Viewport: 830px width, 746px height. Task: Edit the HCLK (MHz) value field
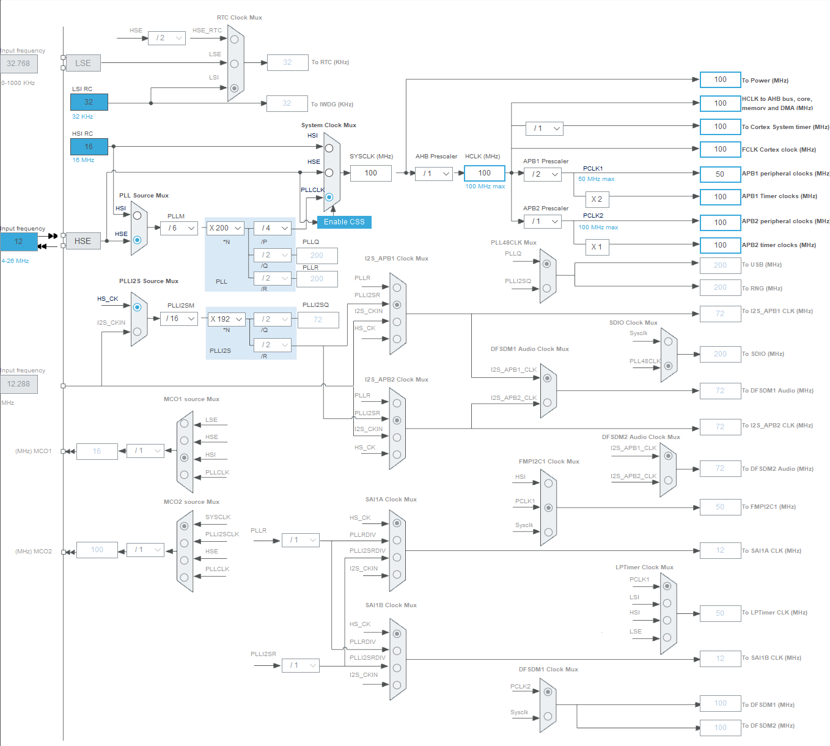pyautogui.click(x=485, y=173)
